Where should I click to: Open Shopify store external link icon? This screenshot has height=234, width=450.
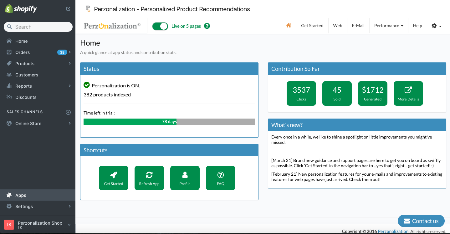[x=68, y=9]
